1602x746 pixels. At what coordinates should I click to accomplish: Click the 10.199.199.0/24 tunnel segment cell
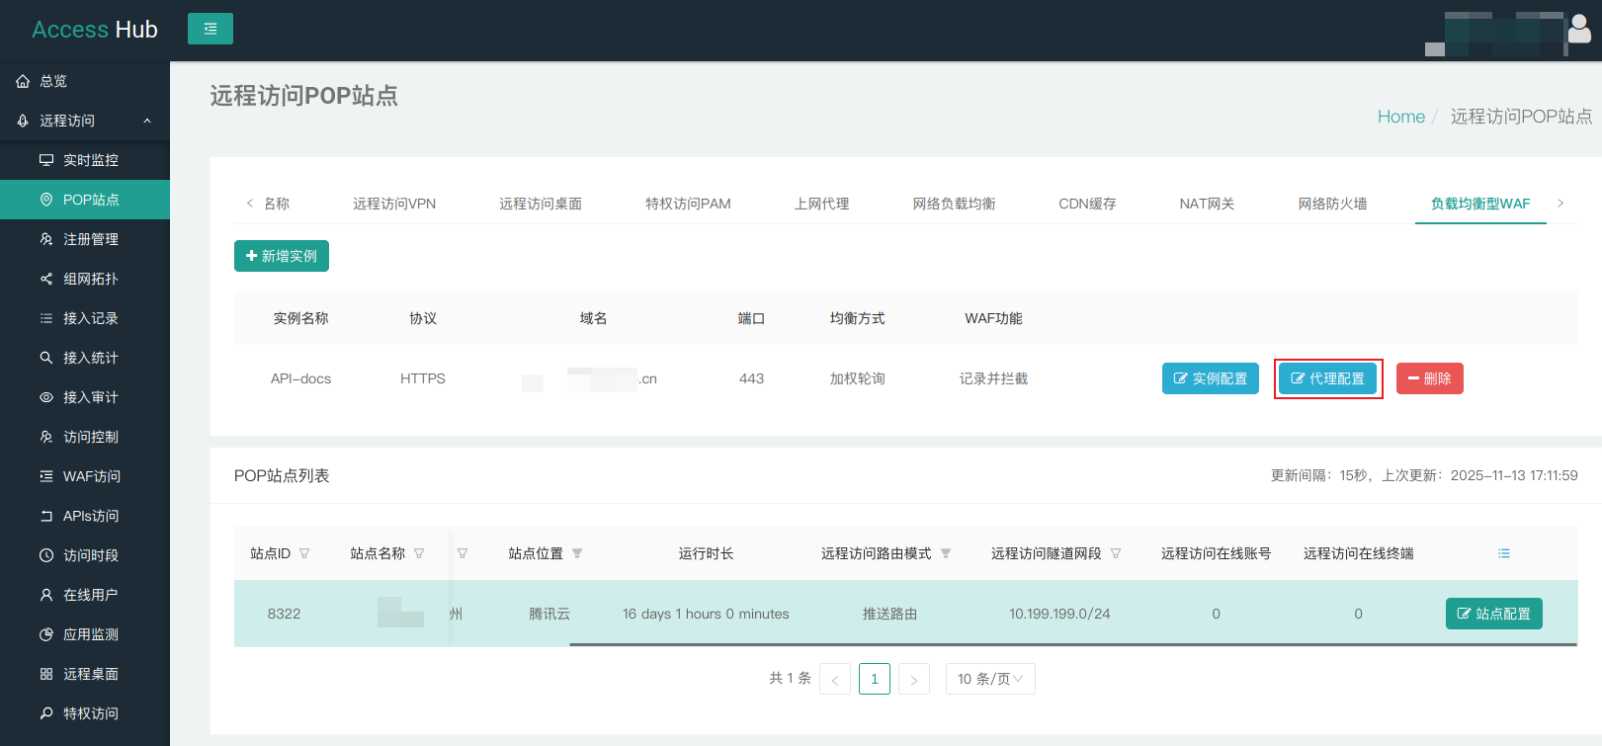pos(1059,614)
